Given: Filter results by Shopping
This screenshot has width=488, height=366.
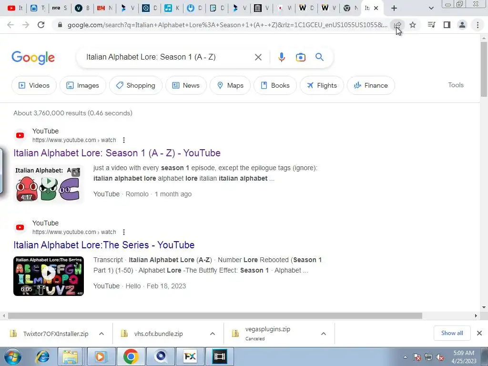Looking at the screenshot, I should click(136, 85).
